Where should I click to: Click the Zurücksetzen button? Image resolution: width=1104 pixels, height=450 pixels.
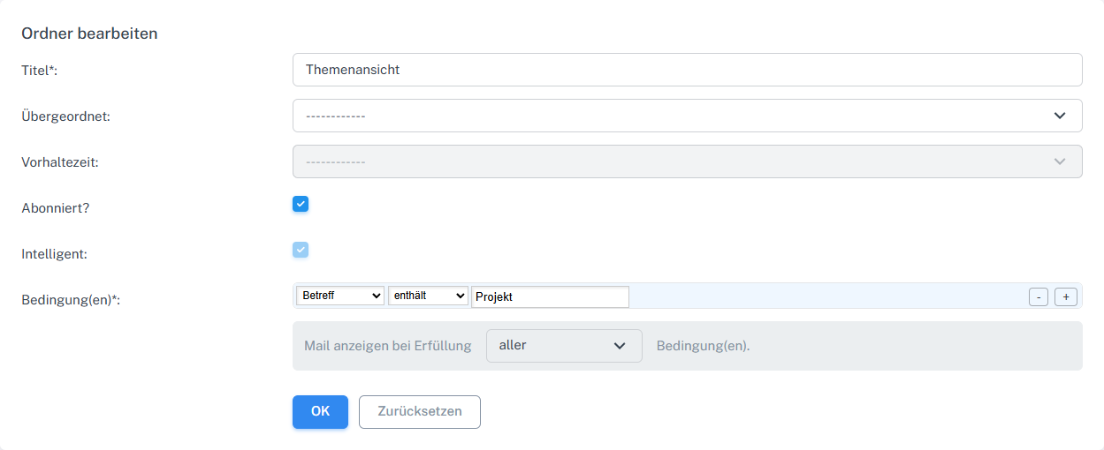coord(420,412)
